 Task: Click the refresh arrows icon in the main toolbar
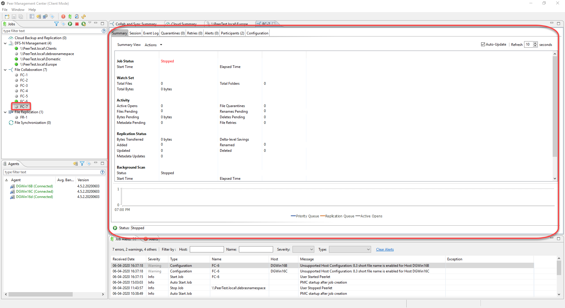(x=84, y=16)
